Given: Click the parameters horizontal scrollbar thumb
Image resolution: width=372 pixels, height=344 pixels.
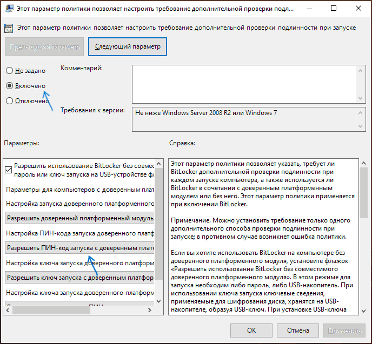Looking at the screenshot, I should [51, 310].
